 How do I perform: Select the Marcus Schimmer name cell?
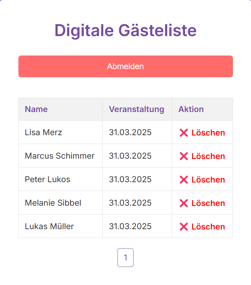click(60, 156)
